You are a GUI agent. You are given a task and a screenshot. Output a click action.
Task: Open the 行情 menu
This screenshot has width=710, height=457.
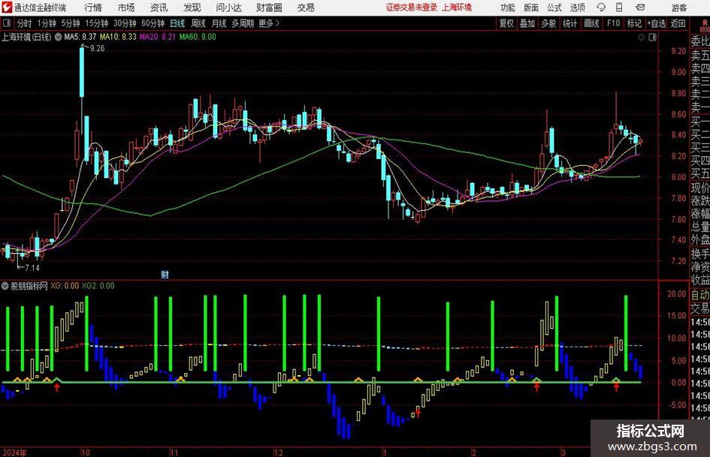[93, 8]
